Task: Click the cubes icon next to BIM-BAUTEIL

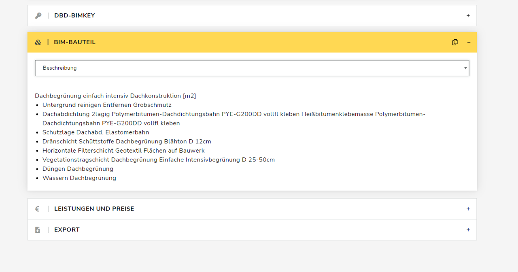Action: [x=38, y=42]
